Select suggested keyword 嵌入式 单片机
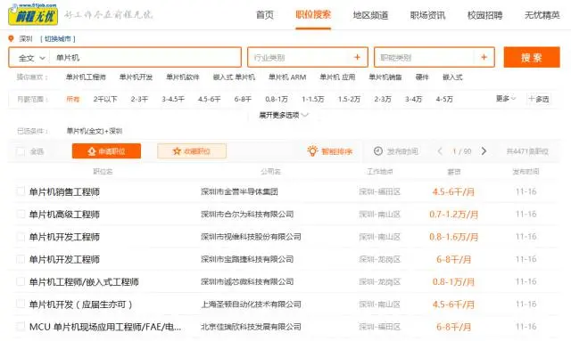This screenshot has height=341, width=571. click(234, 77)
